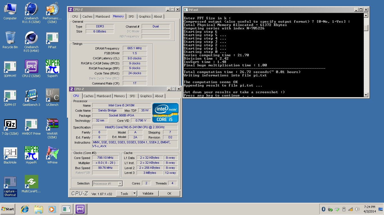Launch PiFast desktop shortcut
The height and width of the screenshot is (215, 384).
(52, 40)
